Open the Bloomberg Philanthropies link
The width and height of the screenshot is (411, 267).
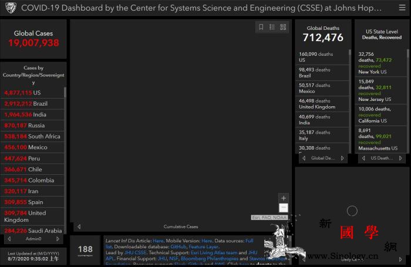click(x=210, y=259)
